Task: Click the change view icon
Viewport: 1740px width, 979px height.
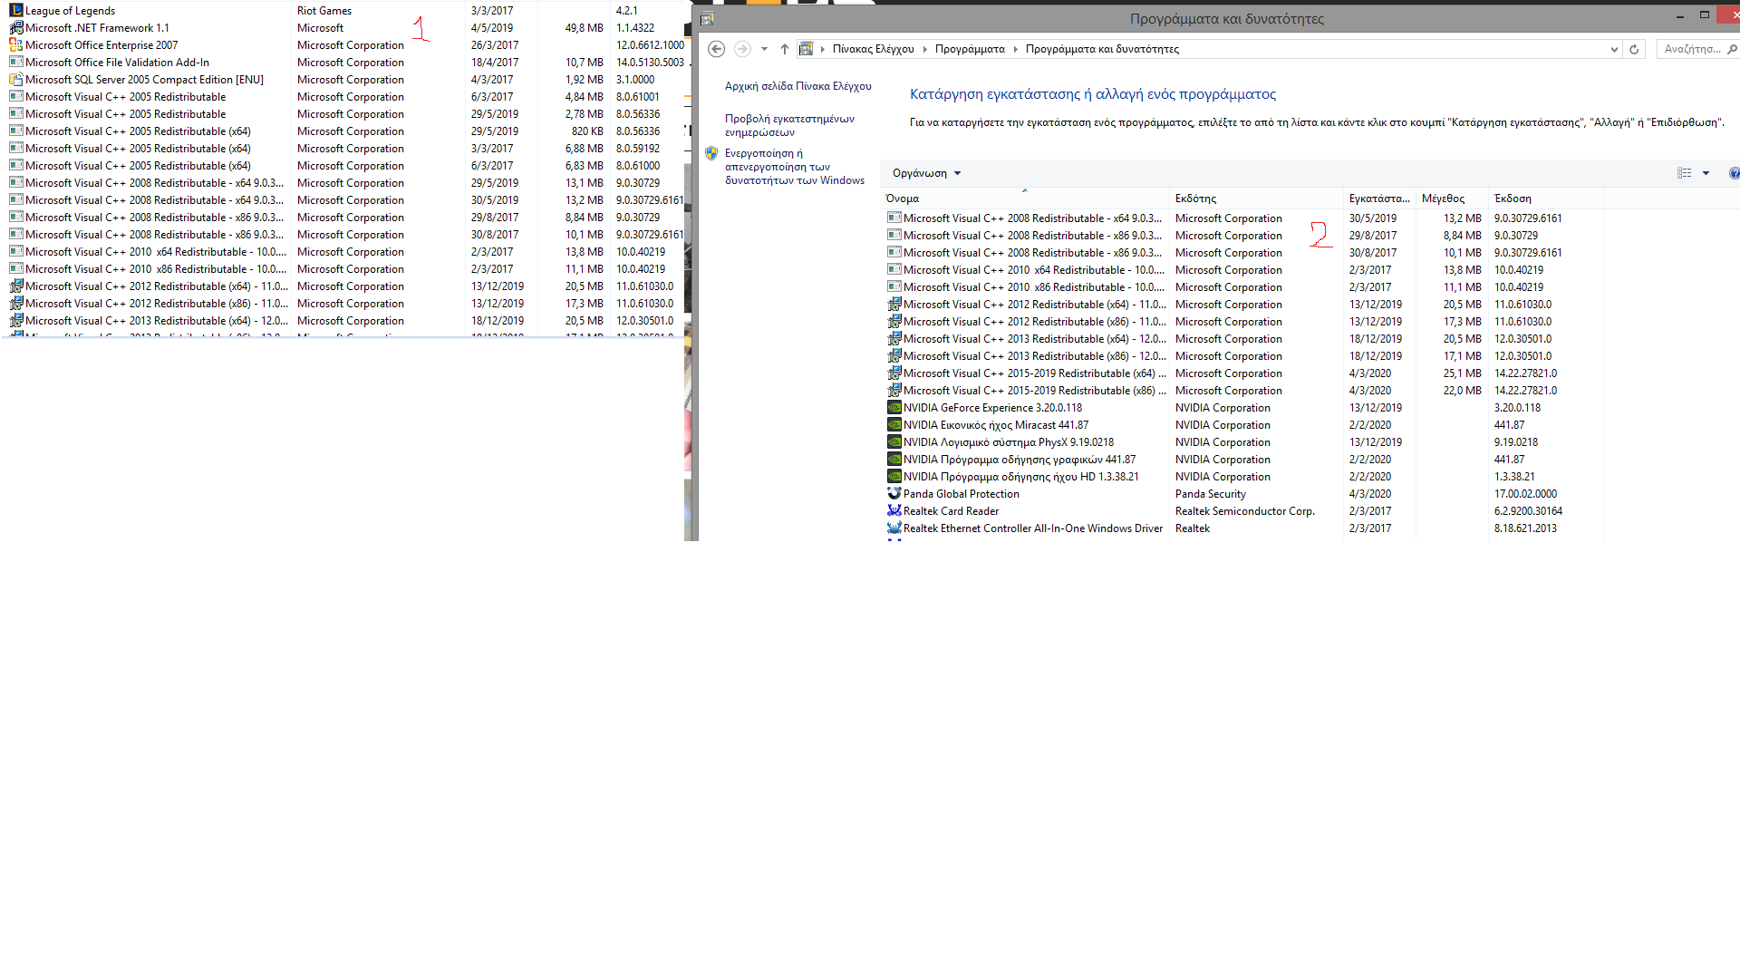Action: [x=1685, y=173]
